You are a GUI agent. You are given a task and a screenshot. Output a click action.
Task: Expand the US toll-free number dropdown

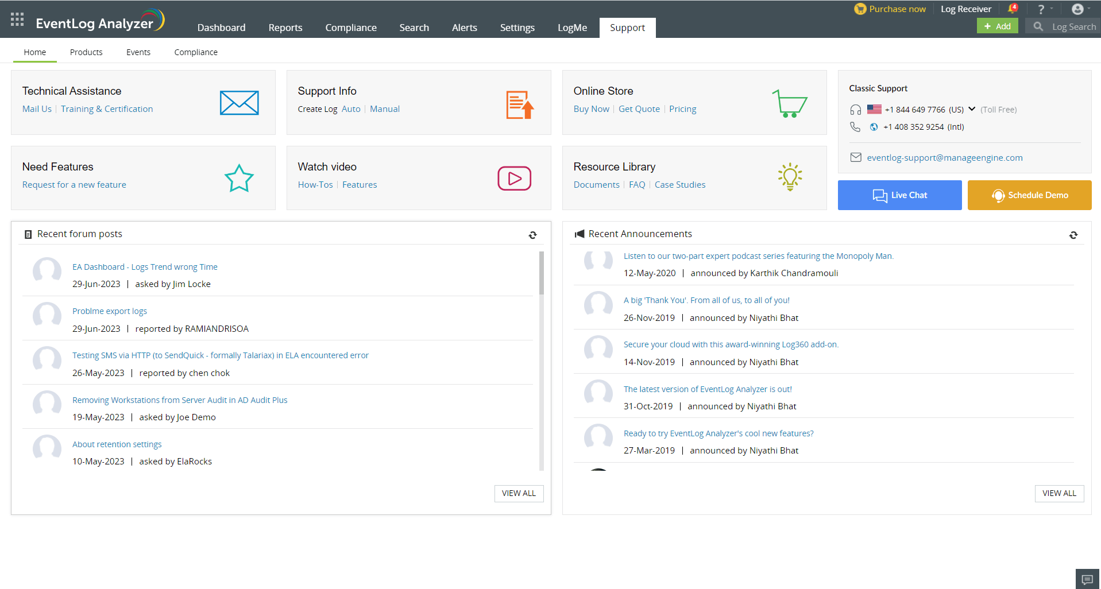pyautogui.click(x=972, y=108)
